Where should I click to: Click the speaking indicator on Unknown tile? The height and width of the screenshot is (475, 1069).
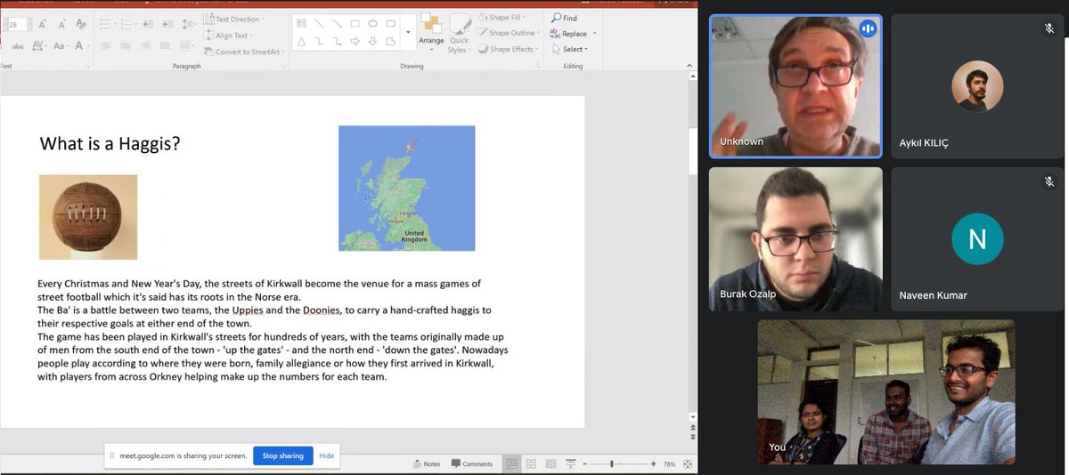pyautogui.click(x=867, y=29)
